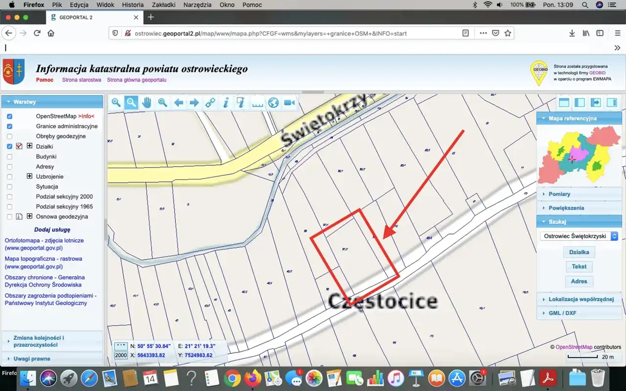Activate the hand pan tool
This screenshot has width=626, height=391.
(x=147, y=103)
